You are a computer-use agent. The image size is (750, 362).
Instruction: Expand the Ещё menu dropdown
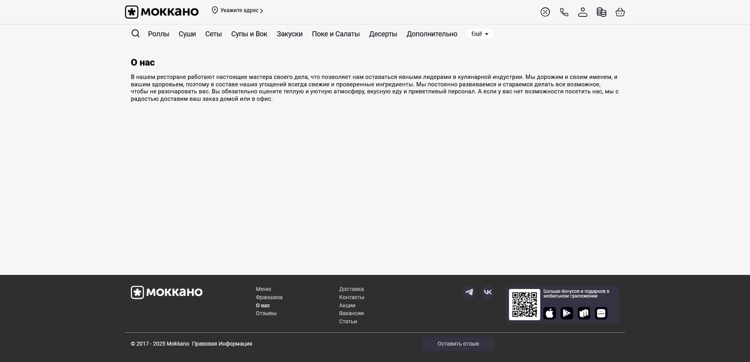tap(480, 34)
